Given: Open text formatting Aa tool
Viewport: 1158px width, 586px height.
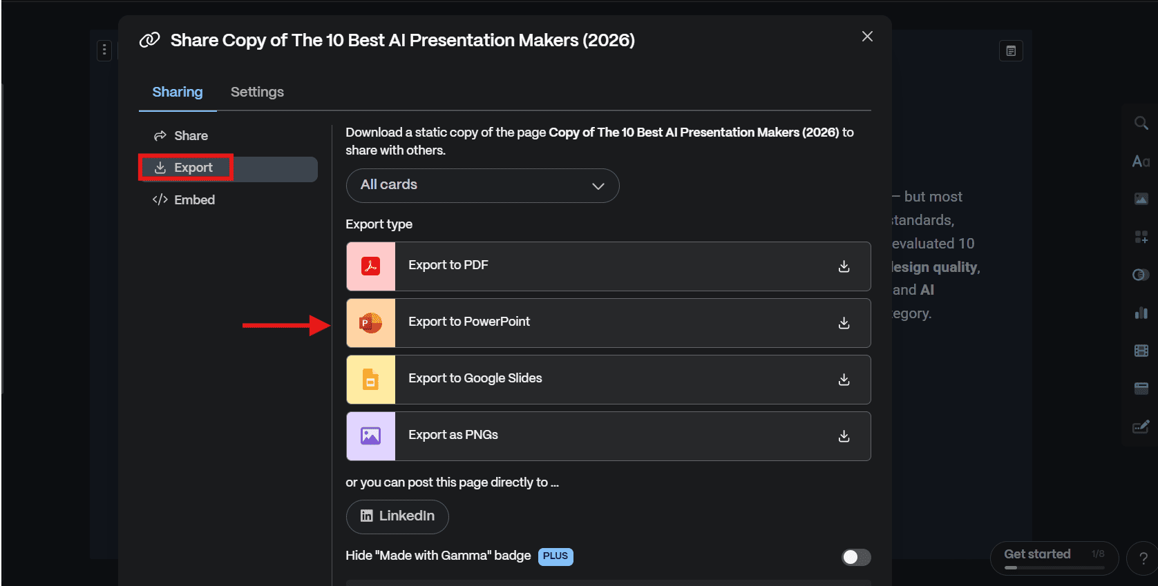Looking at the screenshot, I should pyautogui.click(x=1141, y=162).
